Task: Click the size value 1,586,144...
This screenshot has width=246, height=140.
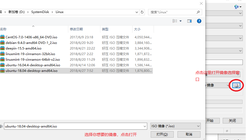Action: pos(143,65)
